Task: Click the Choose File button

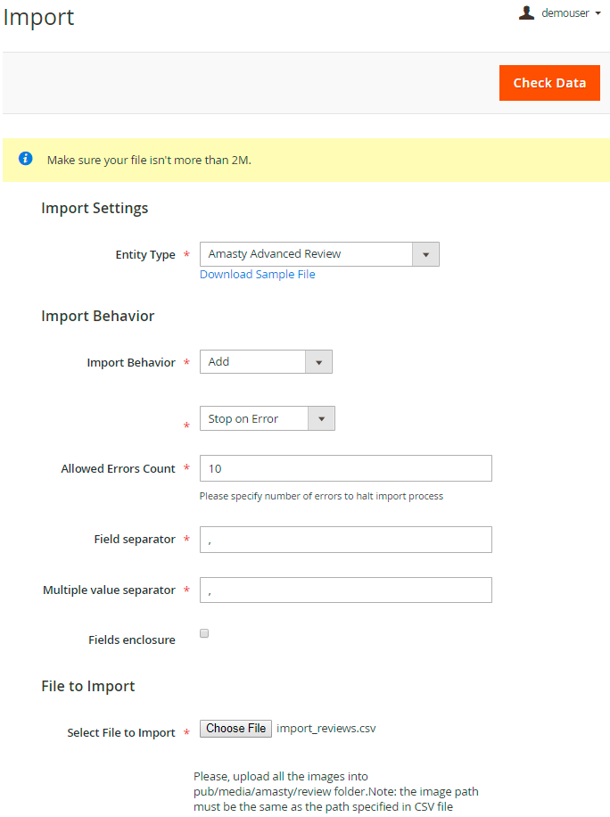Action: (235, 729)
